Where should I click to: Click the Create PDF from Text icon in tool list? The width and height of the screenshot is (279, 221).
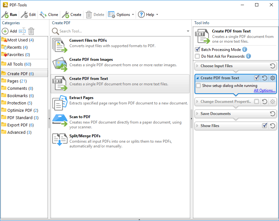coord(60,83)
